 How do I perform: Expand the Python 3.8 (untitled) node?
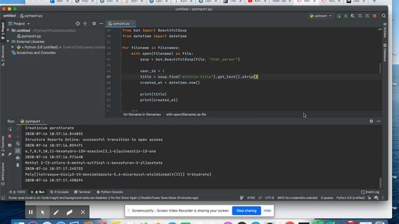(12, 47)
